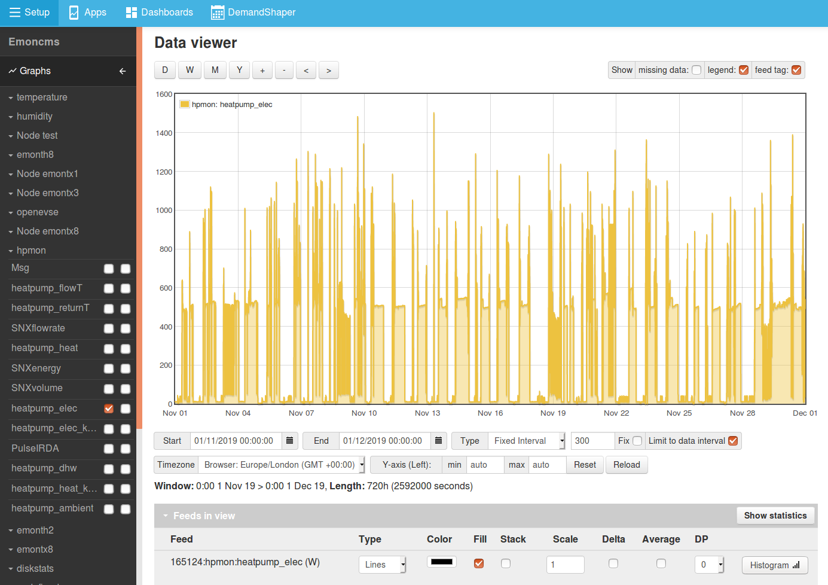Enable the Stack checkbox in feed row

pyautogui.click(x=506, y=563)
